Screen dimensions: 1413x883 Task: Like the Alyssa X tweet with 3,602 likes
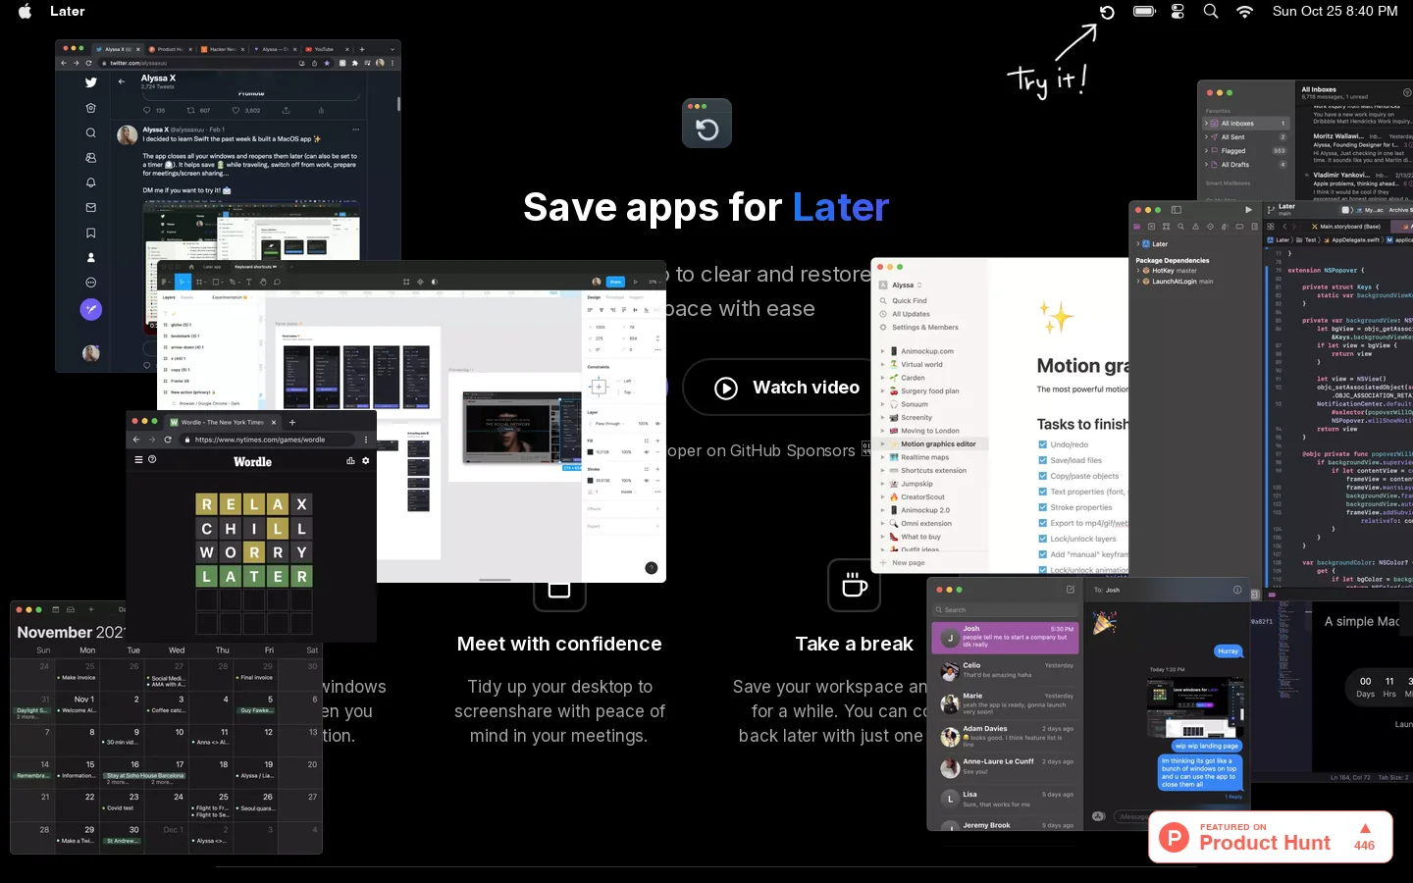pyautogui.click(x=234, y=110)
